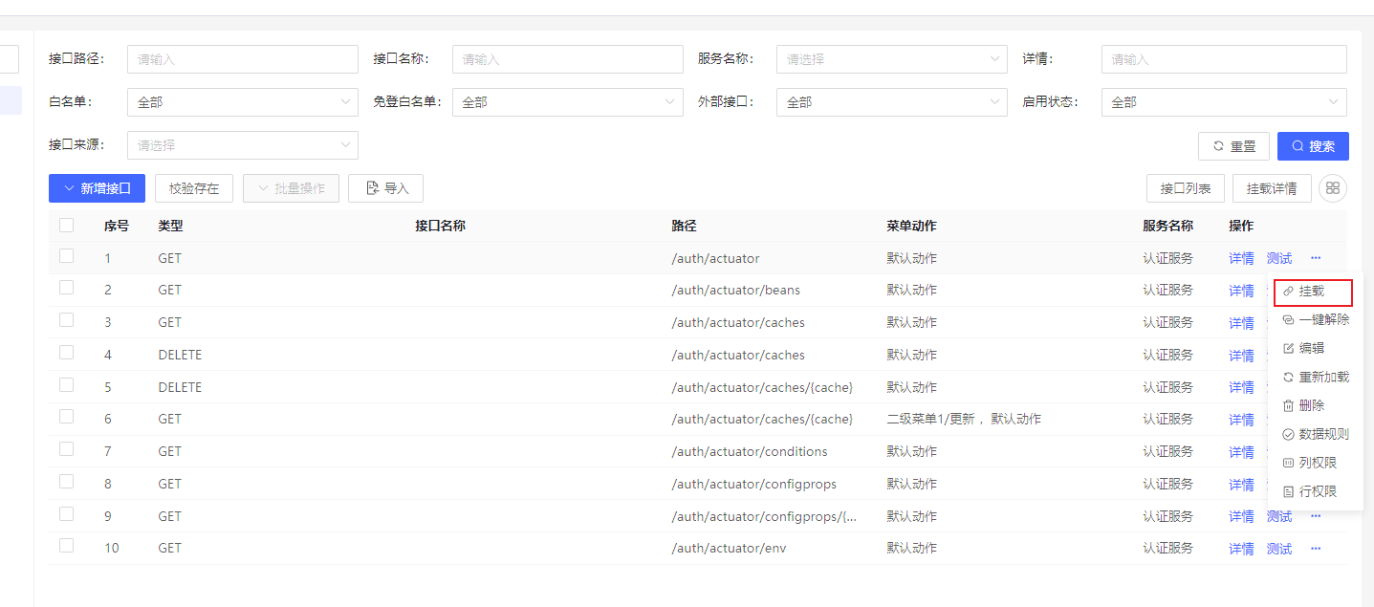Focus the 接口路径 input field
The image size is (1374, 607).
pos(243,59)
